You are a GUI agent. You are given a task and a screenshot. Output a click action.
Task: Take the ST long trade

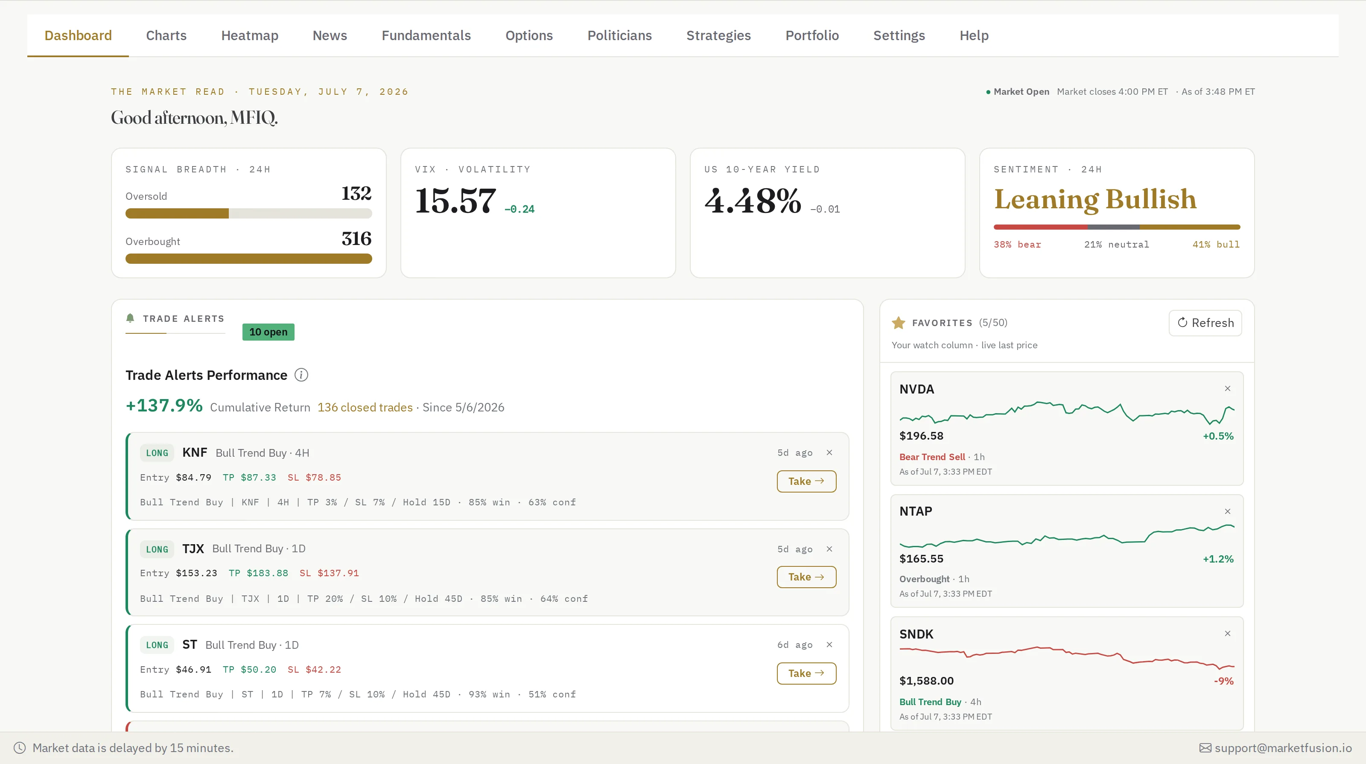(x=806, y=674)
